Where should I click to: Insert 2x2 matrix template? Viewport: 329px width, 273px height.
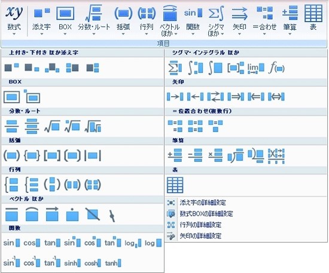pyautogui.click(x=93, y=185)
